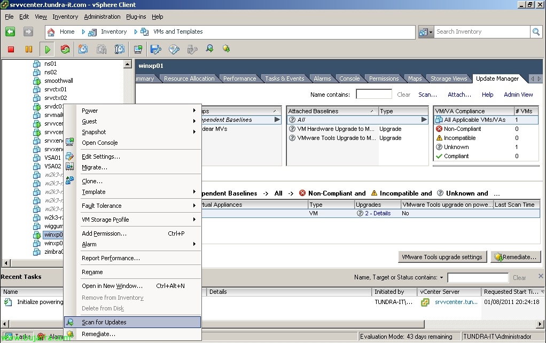
Task: Expand the Alarm submenu
Action: [x=194, y=244]
